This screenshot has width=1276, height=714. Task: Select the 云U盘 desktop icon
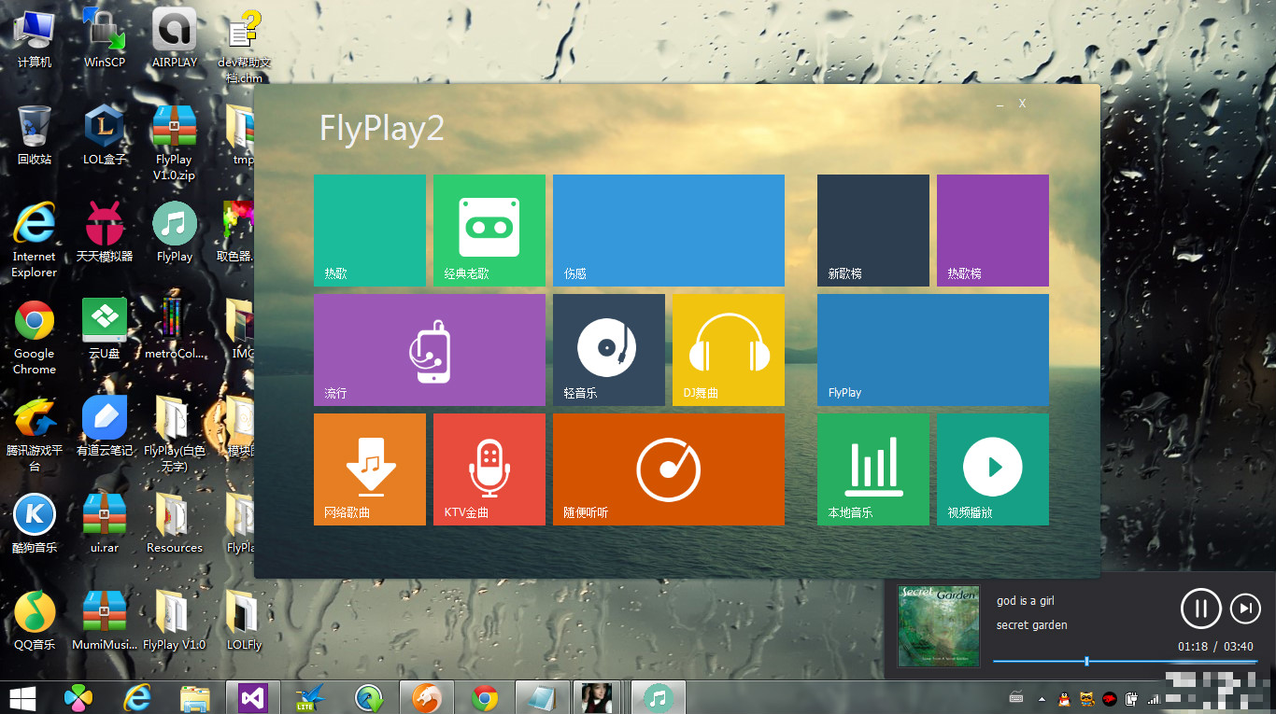(x=105, y=329)
